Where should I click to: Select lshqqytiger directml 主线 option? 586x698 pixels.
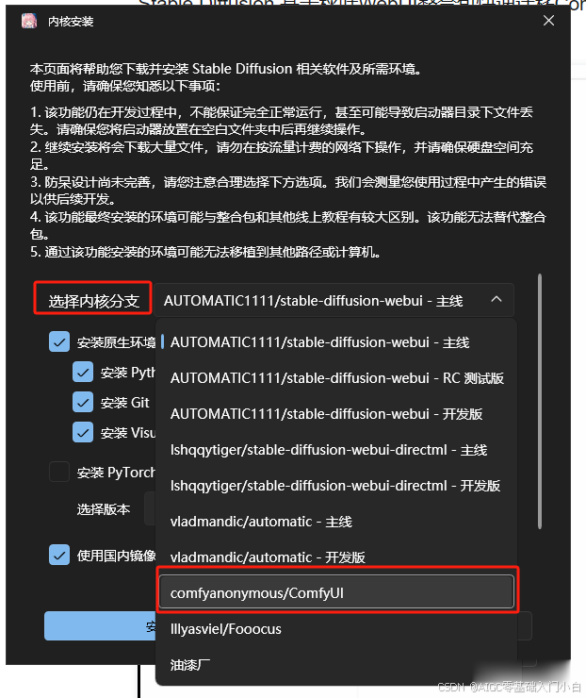point(336,450)
